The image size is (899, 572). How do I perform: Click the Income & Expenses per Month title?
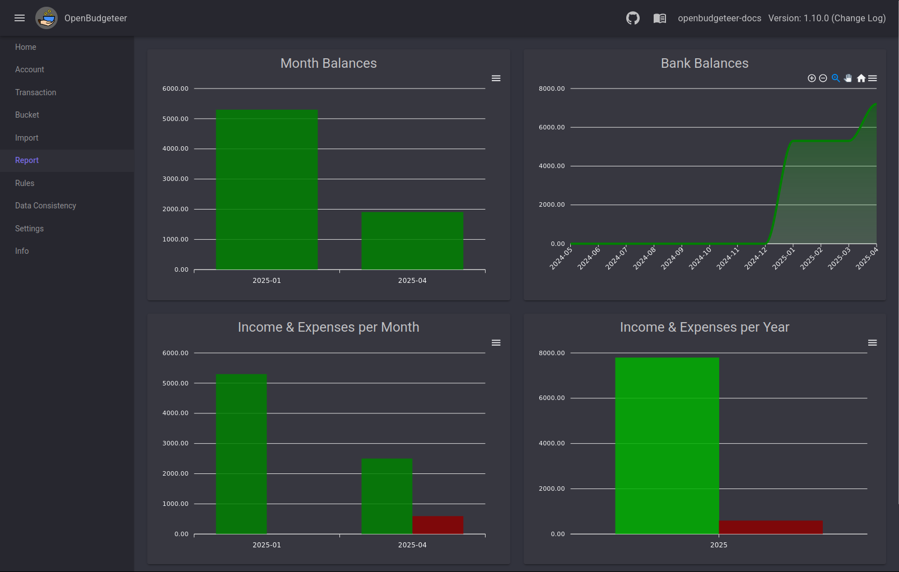(x=329, y=327)
